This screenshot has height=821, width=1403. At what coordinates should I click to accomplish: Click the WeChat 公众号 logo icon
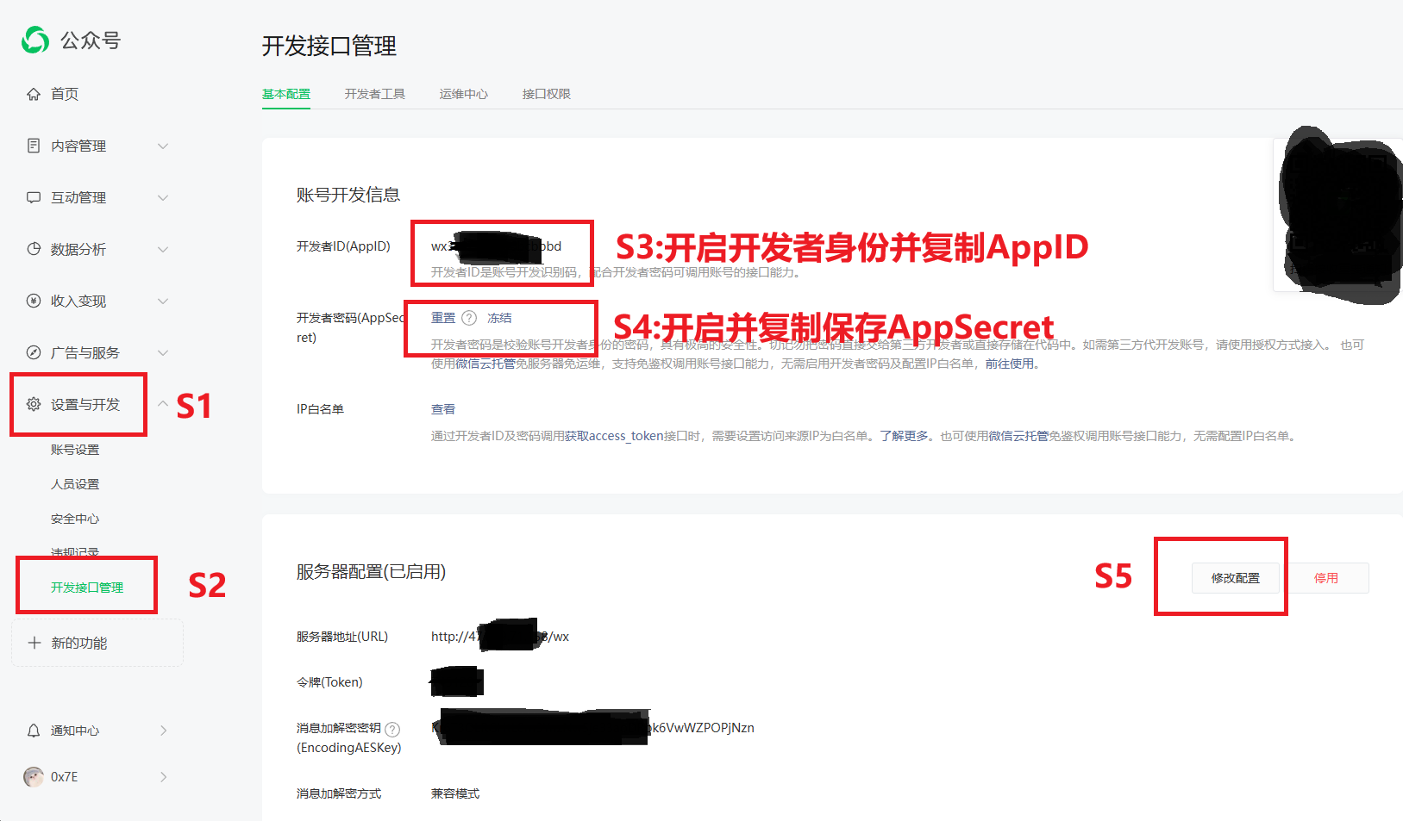35,40
